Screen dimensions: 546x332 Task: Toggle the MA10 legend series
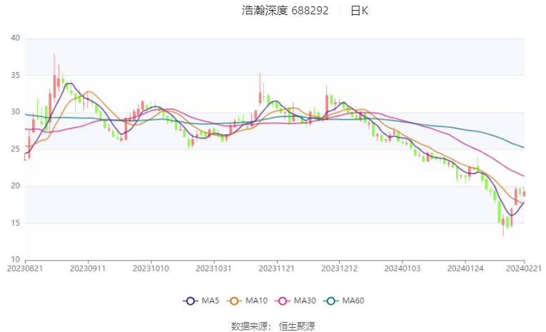[x=247, y=301]
